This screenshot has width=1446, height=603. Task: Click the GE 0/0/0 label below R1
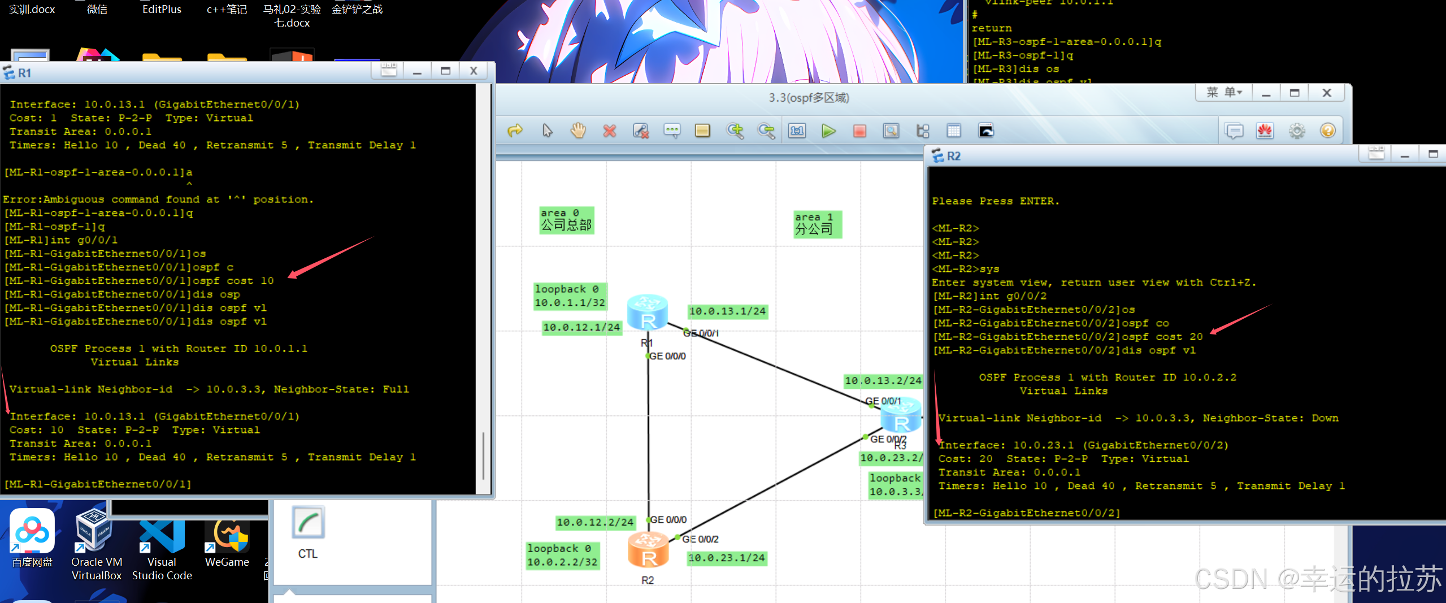tap(667, 356)
